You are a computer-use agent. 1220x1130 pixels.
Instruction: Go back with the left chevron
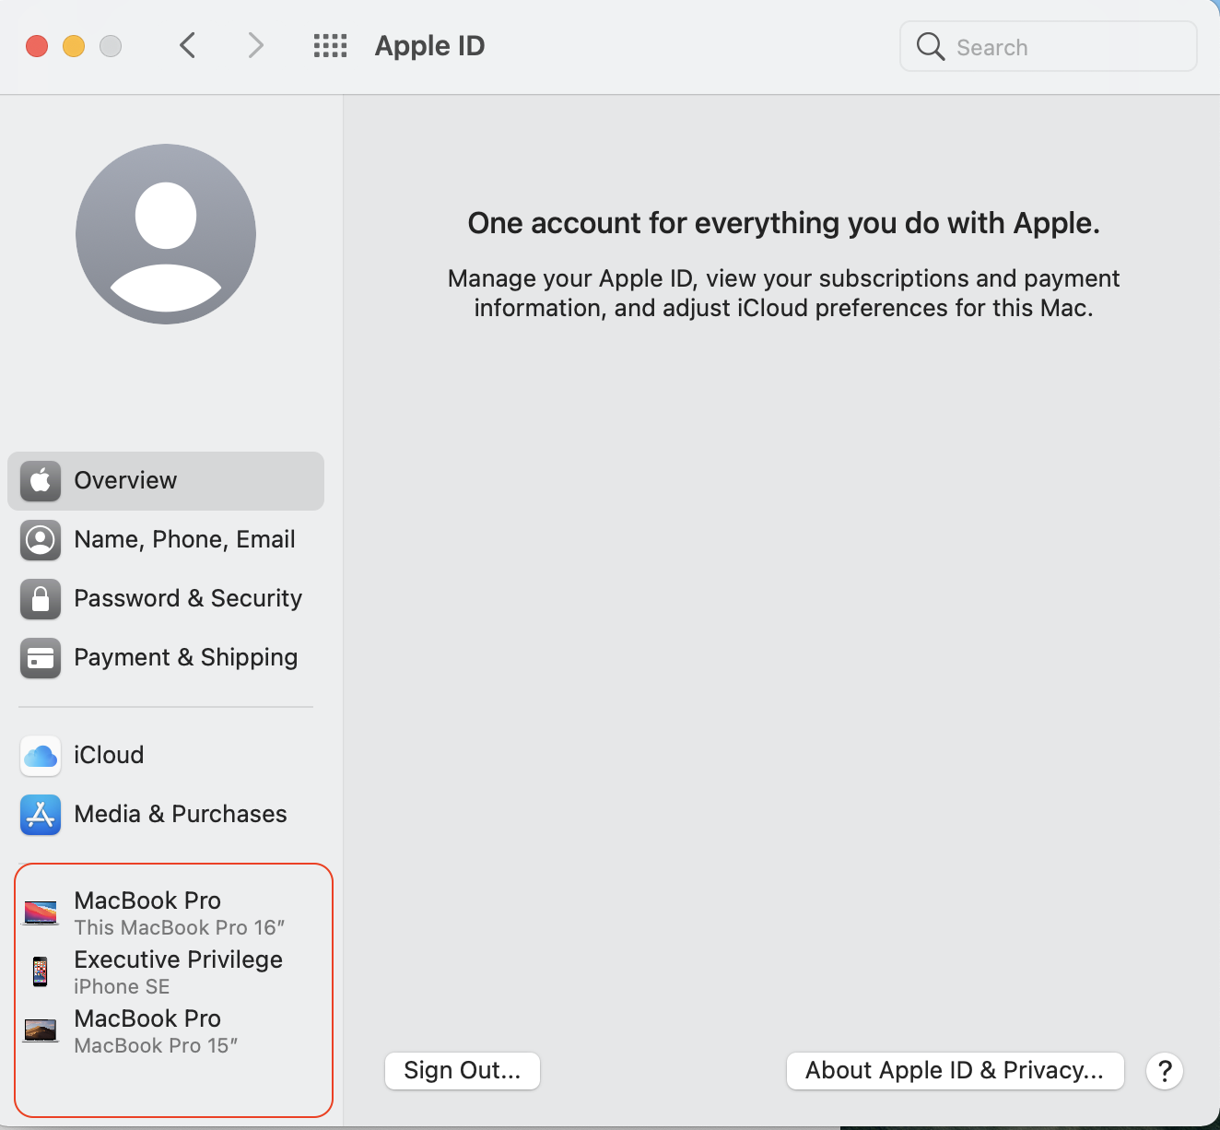pyautogui.click(x=188, y=46)
